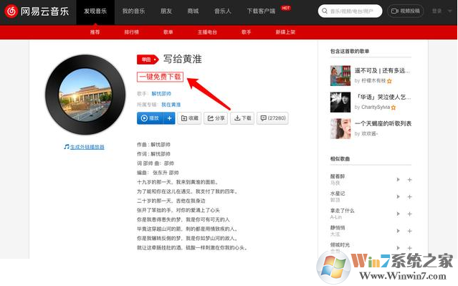
Task: Play the similar song 倾城时光
Action: 398,248
